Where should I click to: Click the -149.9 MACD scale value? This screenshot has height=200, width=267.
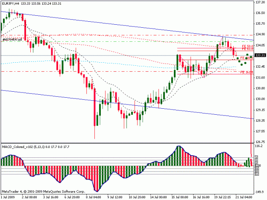click(x=260, y=192)
